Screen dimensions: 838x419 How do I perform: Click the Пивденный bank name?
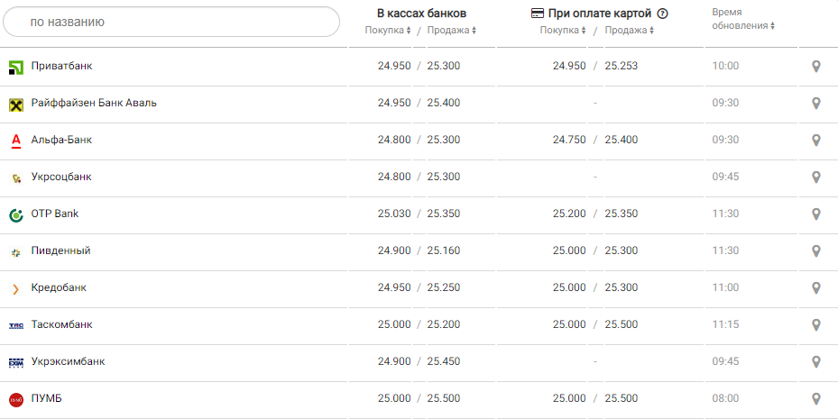point(60,250)
